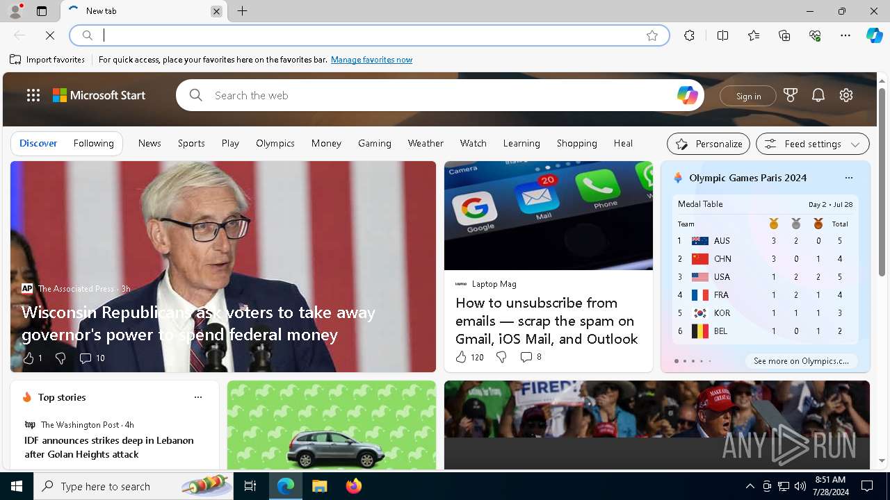Open Olympic Games card options menu
The height and width of the screenshot is (500, 890).
point(848,178)
